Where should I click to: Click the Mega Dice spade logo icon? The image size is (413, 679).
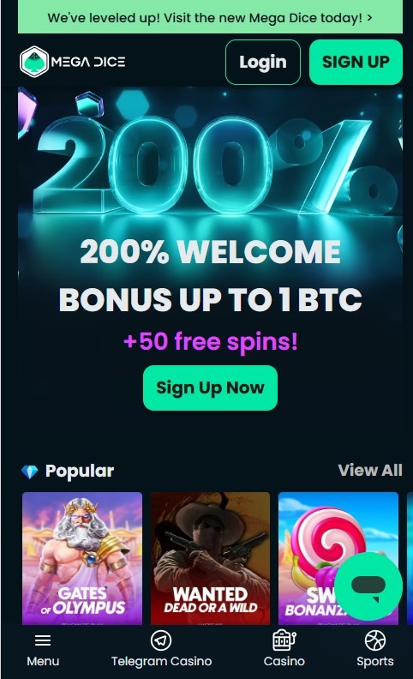pyautogui.click(x=34, y=62)
